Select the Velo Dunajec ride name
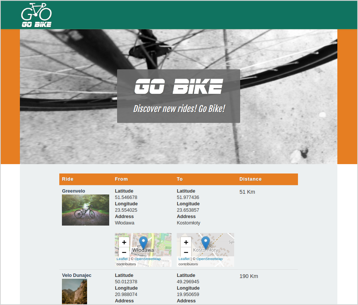 click(x=77, y=275)
